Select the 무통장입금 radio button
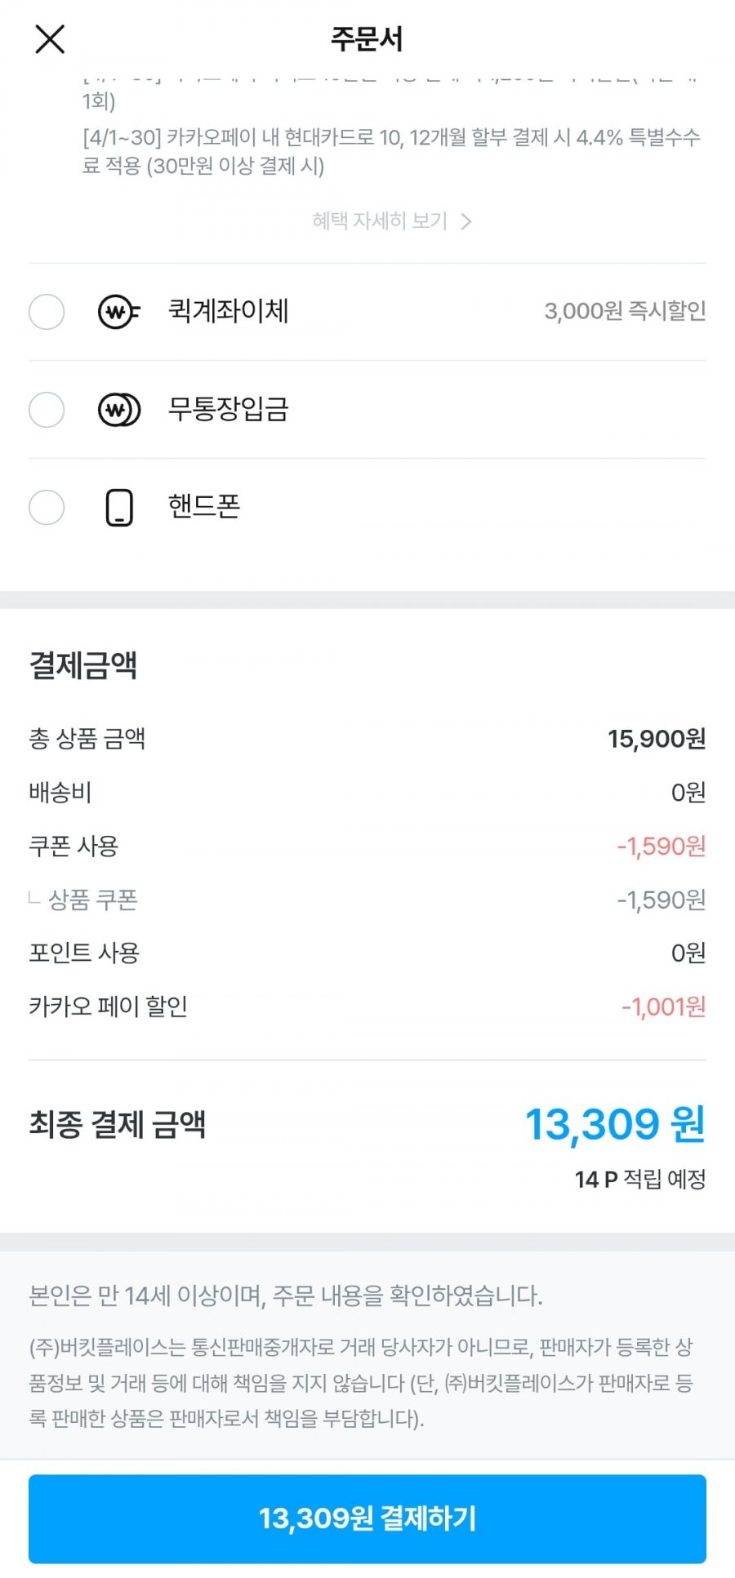 (x=47, y=410)
